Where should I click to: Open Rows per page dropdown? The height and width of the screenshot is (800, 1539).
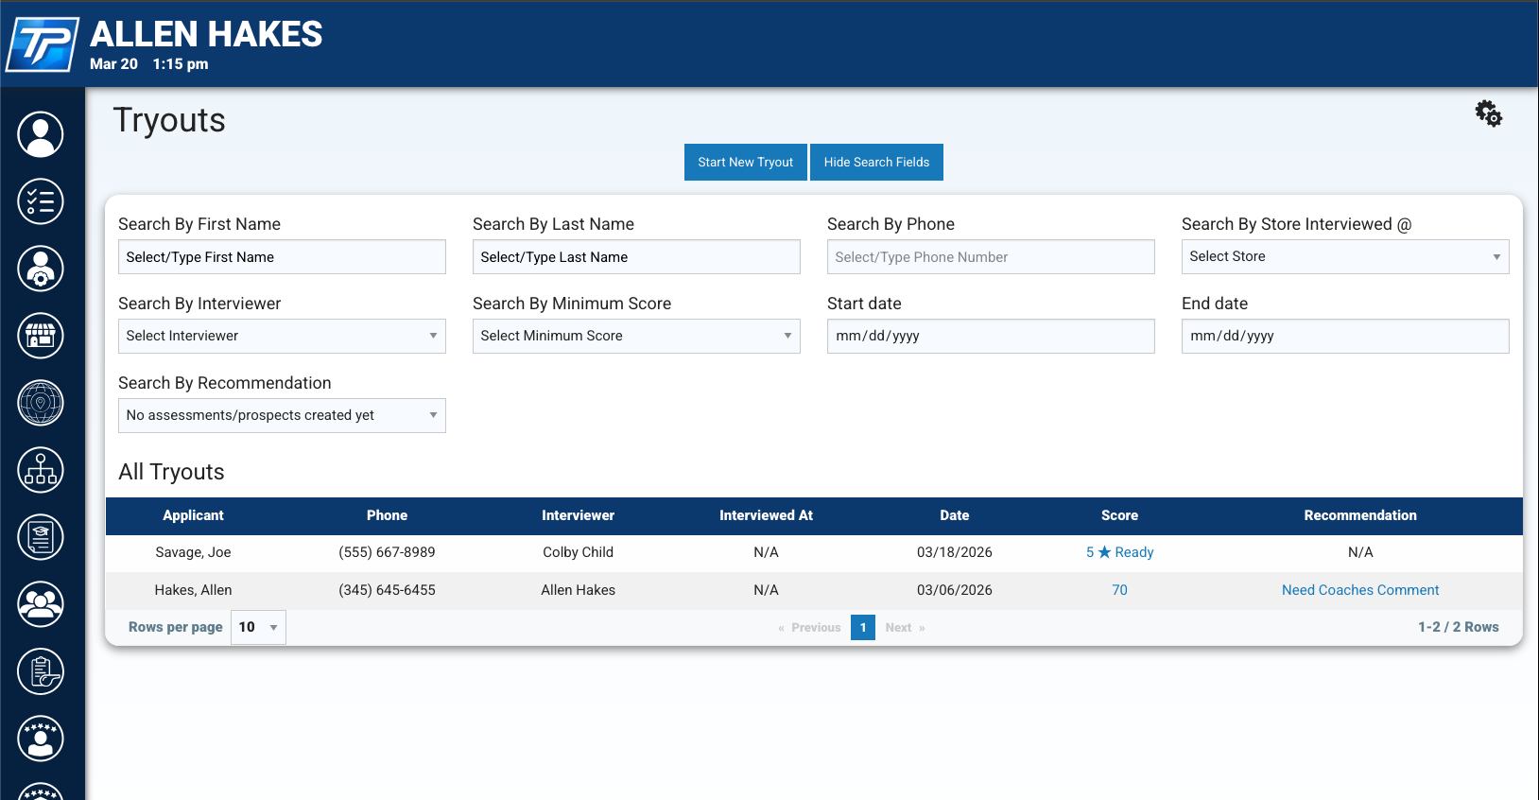pos(258,627)
